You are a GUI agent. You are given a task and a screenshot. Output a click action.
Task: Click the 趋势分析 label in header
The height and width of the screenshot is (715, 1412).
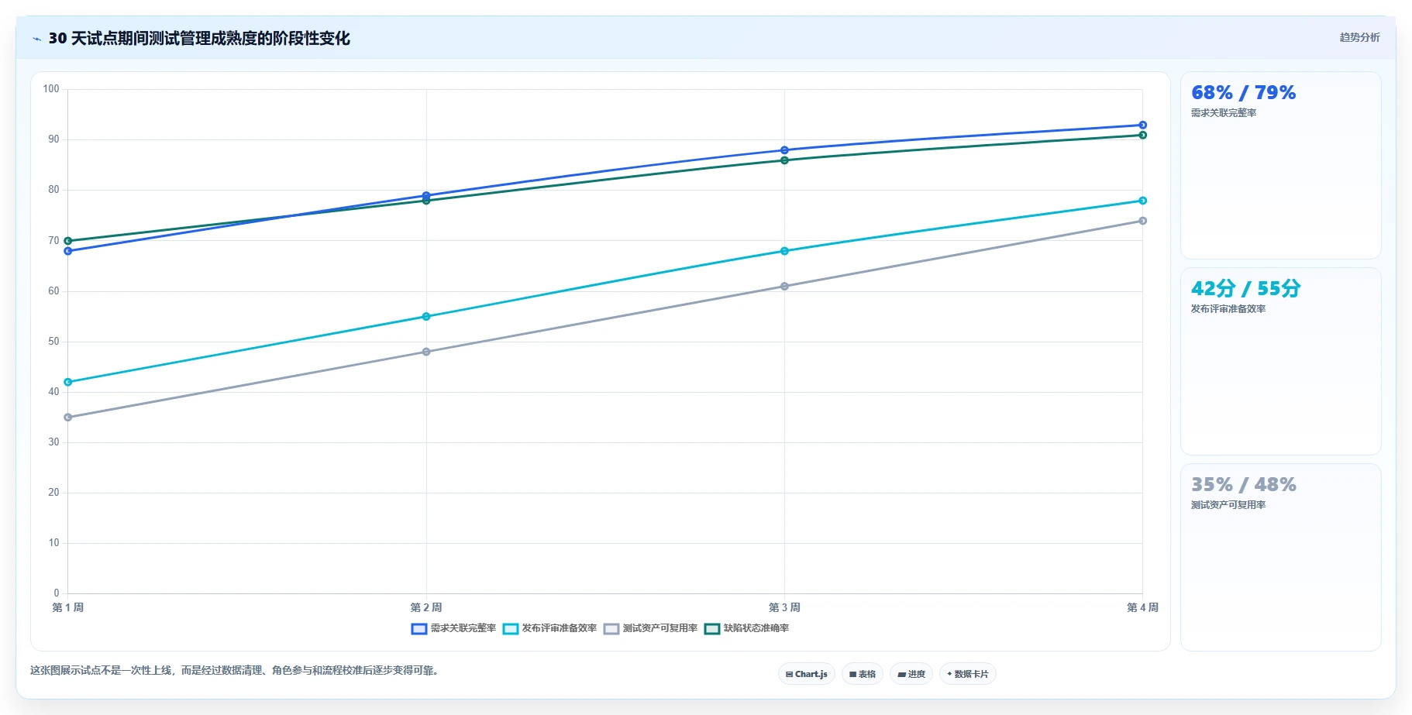pyautogui.click(x=1359, y=37)
